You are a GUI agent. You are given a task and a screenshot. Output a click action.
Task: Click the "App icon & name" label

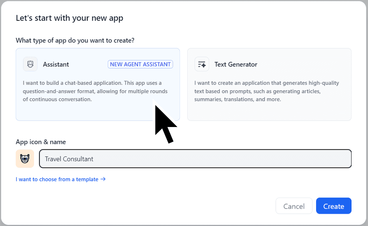point(41,142)
